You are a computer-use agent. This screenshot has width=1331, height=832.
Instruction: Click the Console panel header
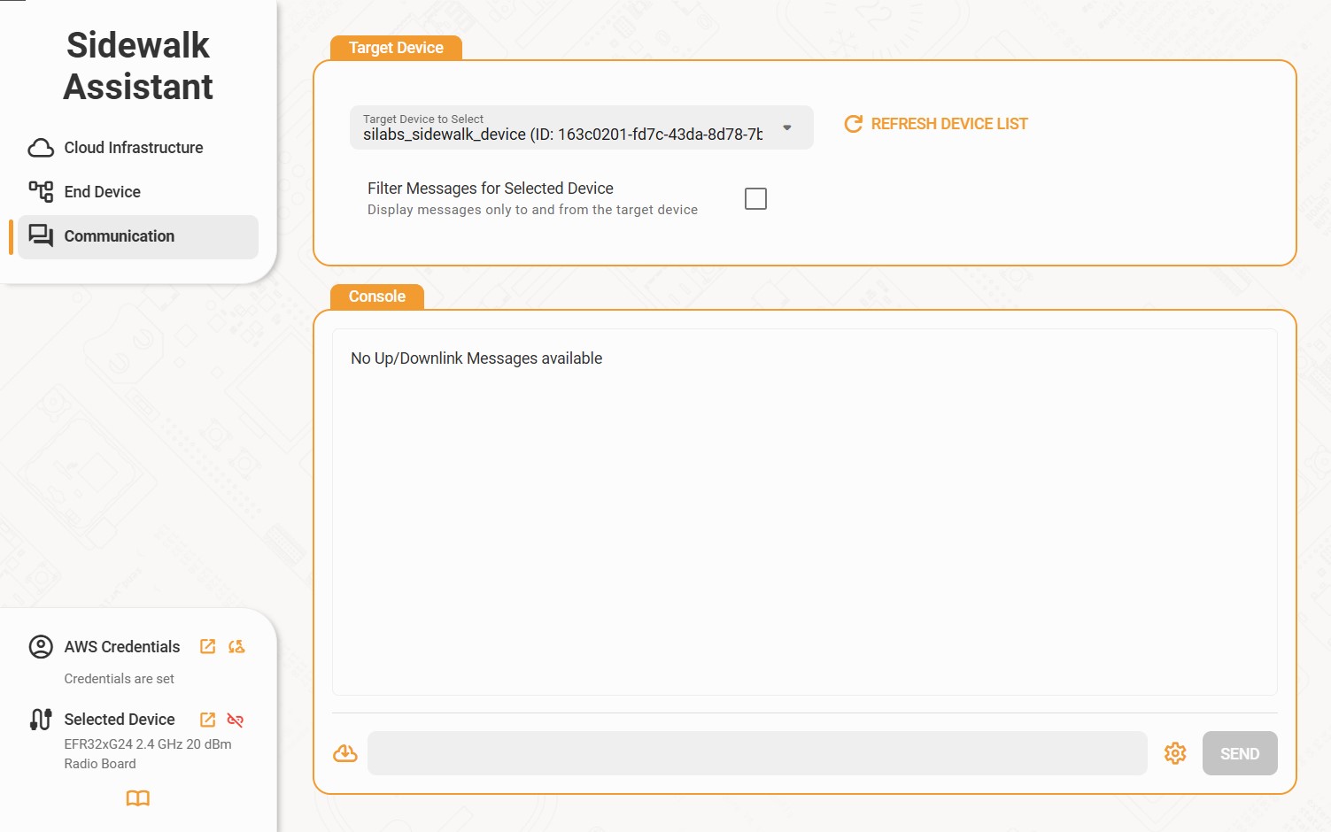tap(377, 297)
